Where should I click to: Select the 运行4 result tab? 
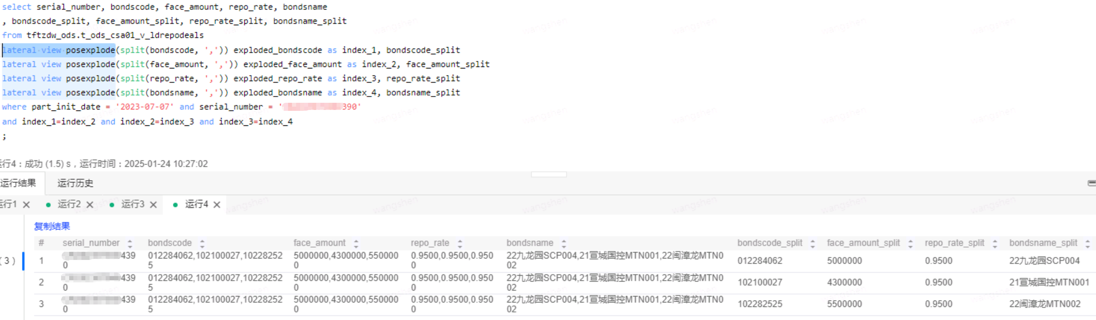tap(196, 204)
